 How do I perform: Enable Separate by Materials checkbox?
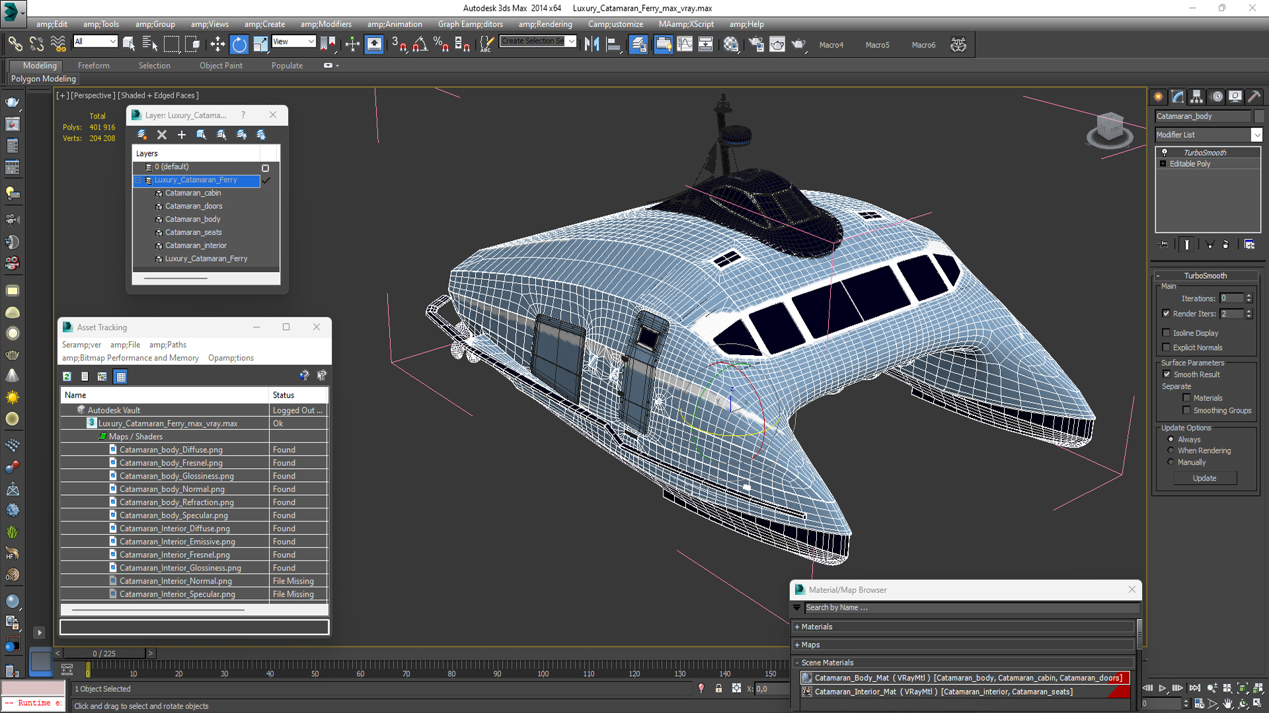[1186, 397]
